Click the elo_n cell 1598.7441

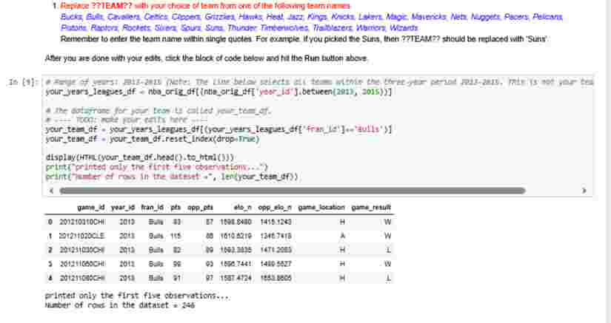pos(236,264)
